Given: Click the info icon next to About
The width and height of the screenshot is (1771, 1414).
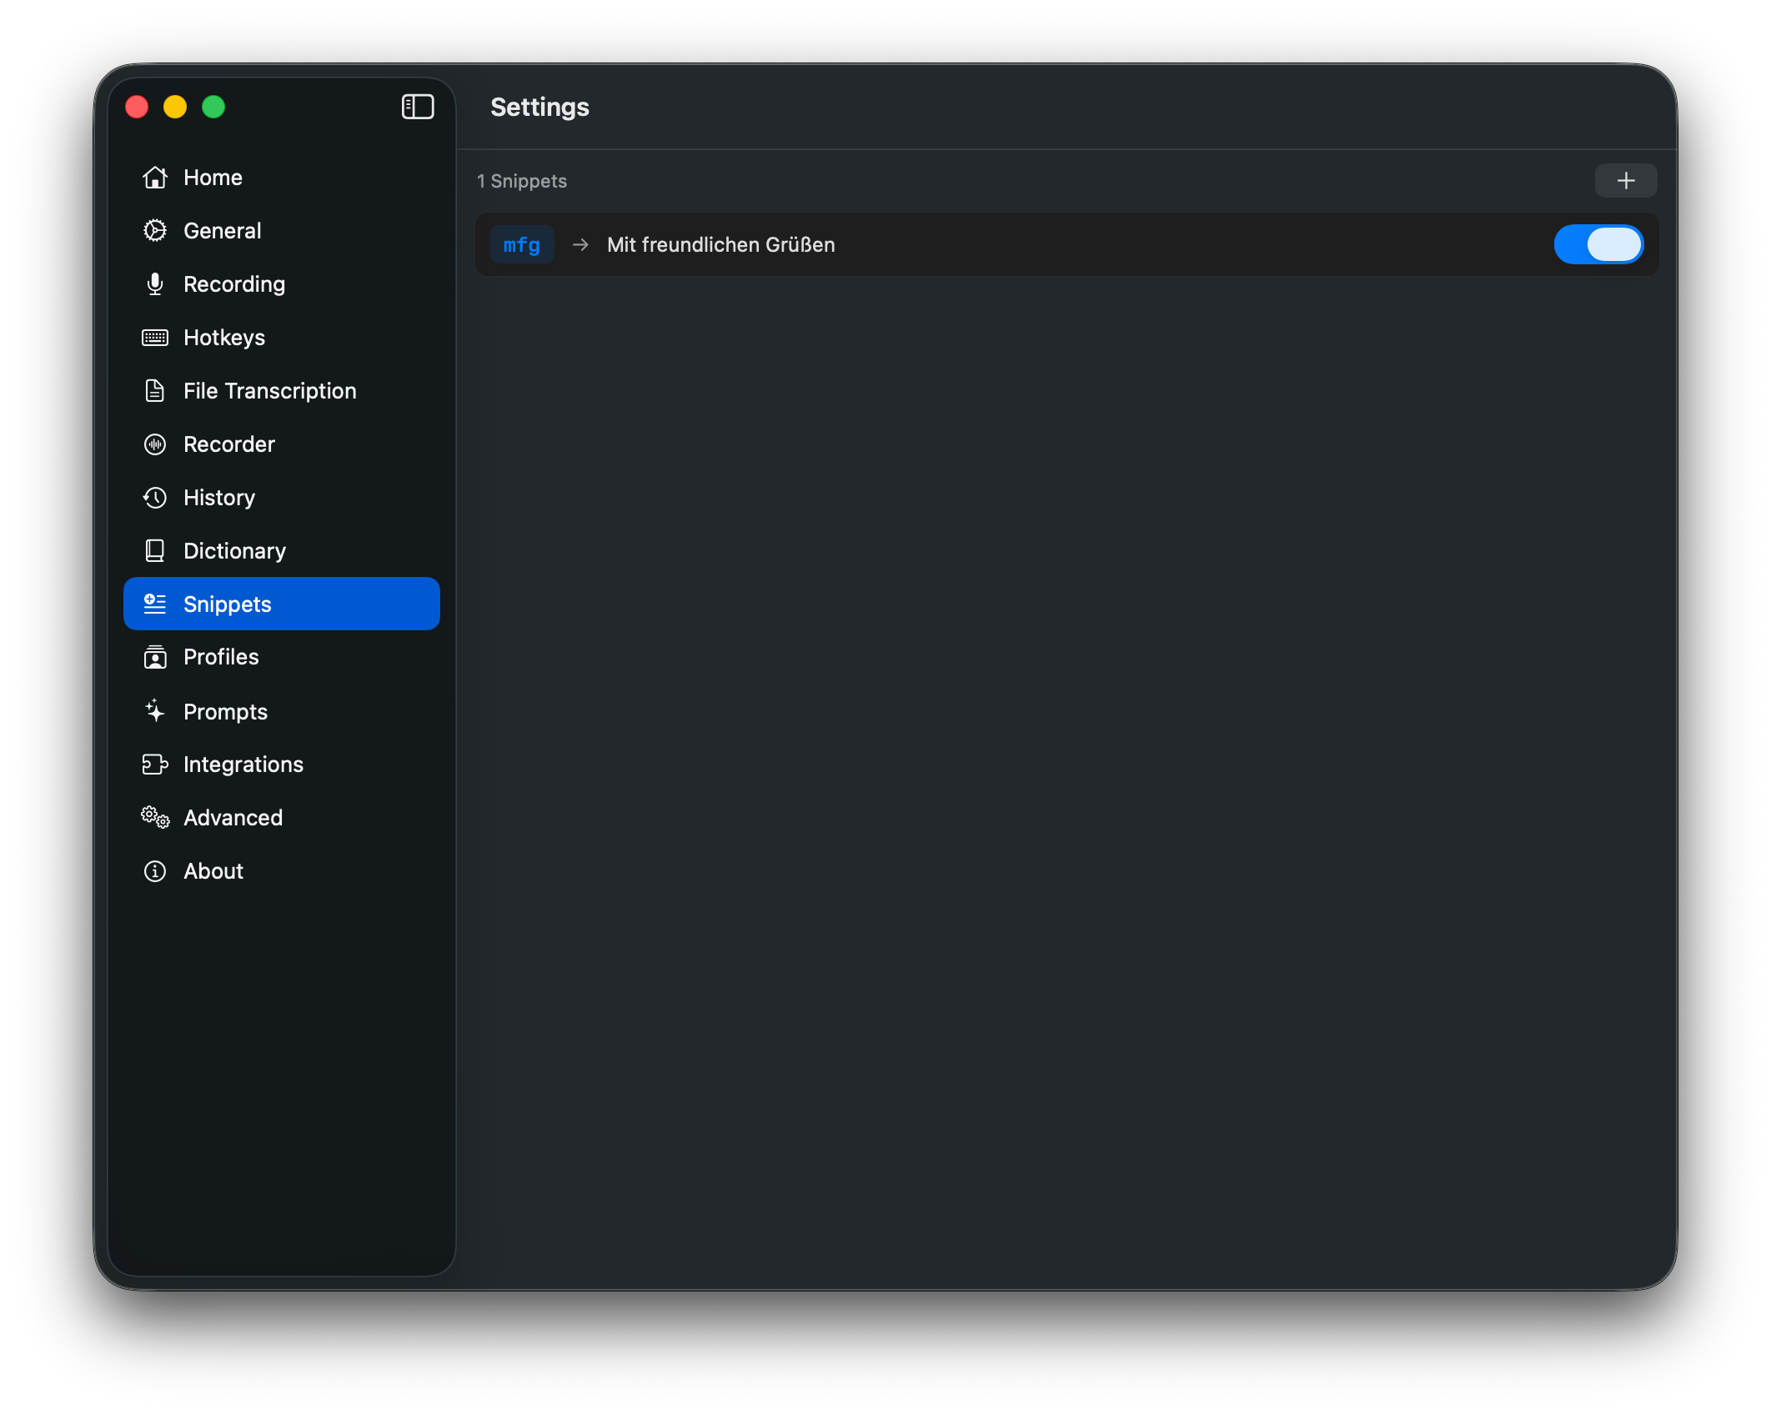Looking at the screenshot, I should click(x=155, y=870).
